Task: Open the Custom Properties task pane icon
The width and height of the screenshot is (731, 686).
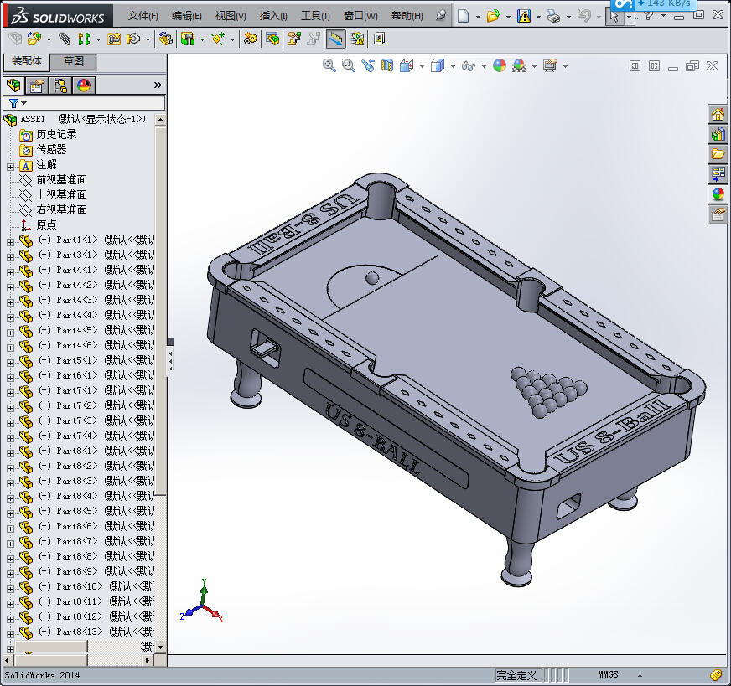Action: click(x=718, y=214)
